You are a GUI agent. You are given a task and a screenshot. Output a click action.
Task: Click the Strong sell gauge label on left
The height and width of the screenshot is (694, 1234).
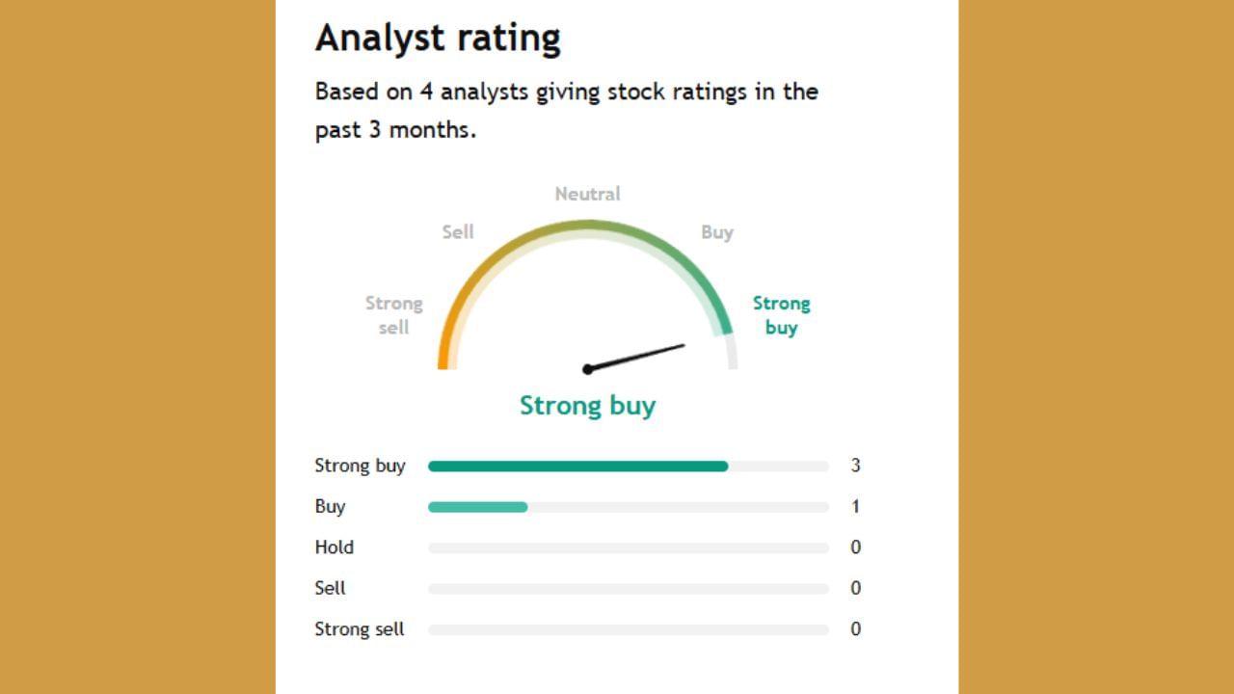393,315
